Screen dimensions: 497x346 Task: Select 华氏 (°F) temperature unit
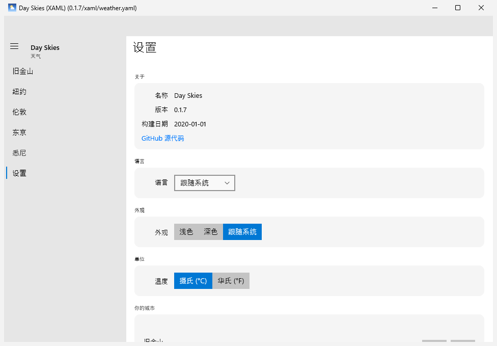(x=231, y=281)
